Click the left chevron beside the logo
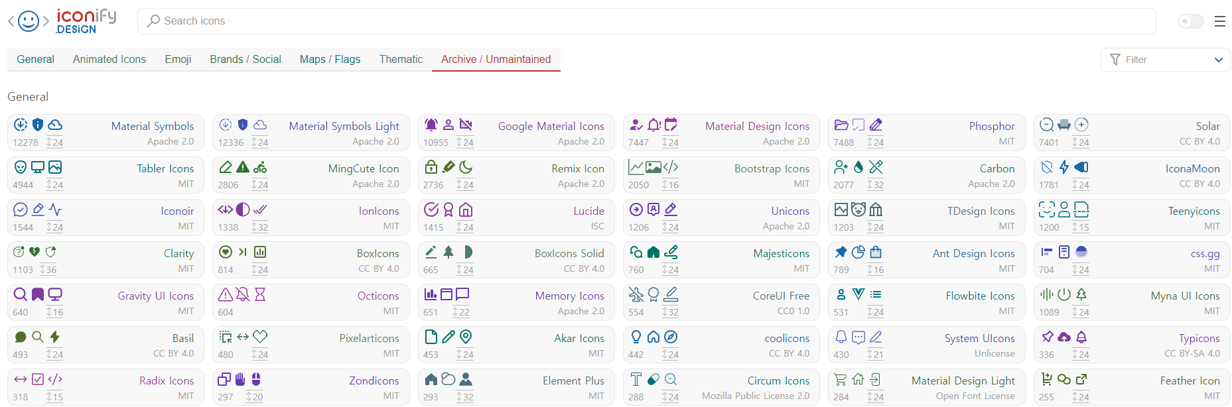This screenshot has height=407, width=1232. point(11,21)
